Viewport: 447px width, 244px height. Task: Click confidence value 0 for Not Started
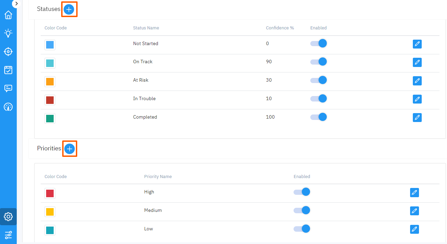coord(267,43)
